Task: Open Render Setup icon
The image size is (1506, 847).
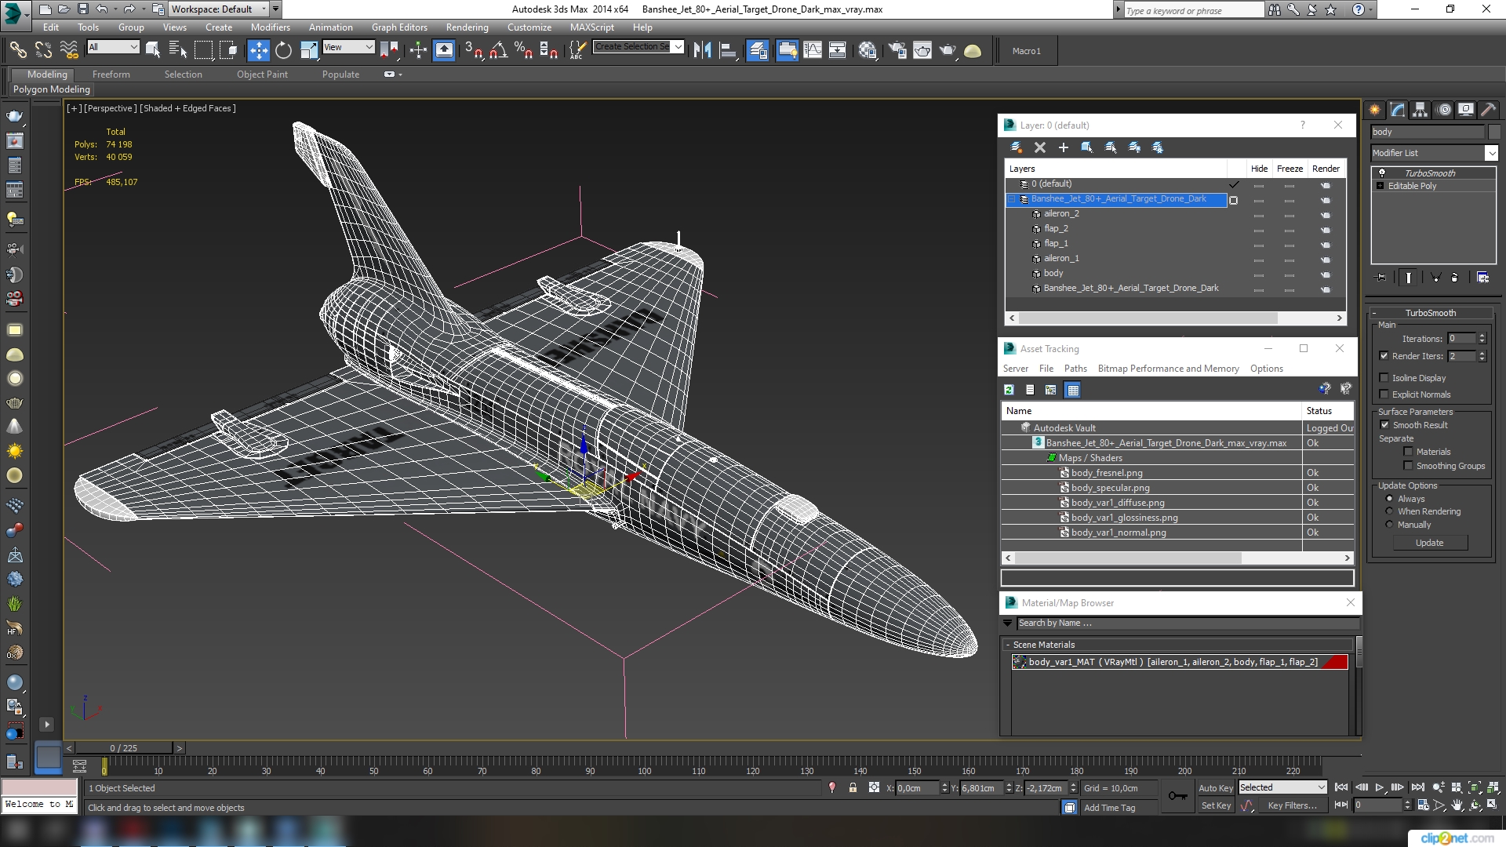Action: point(897,51)
